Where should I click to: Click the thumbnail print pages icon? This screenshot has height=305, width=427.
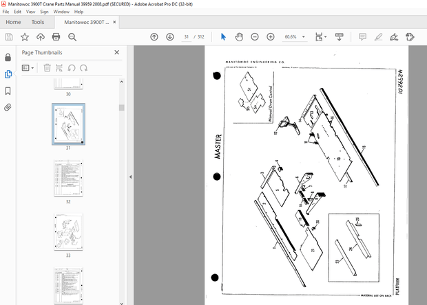[x=59, y=68]
